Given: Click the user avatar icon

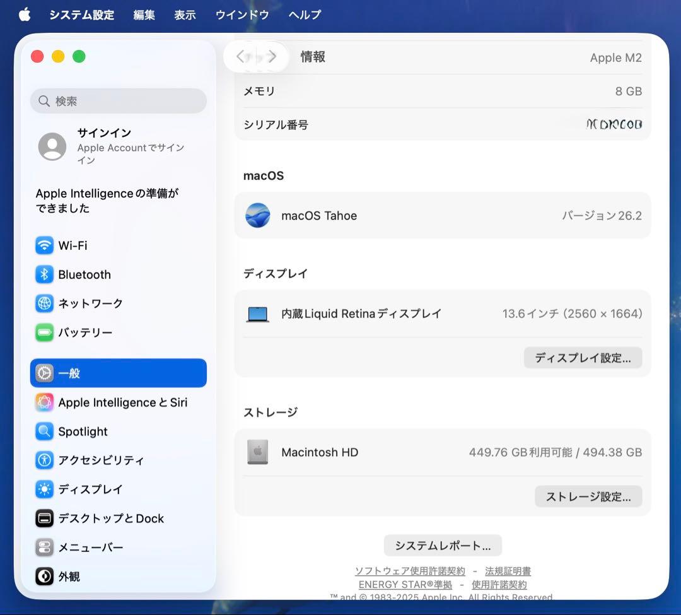Looking at the screenshot, I should click(x=52, y=146).
